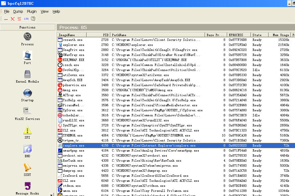The height and width of the screenshot is (196, 295).
Task: Click the issch.exe clock icon
Action: tap(60, 65)
